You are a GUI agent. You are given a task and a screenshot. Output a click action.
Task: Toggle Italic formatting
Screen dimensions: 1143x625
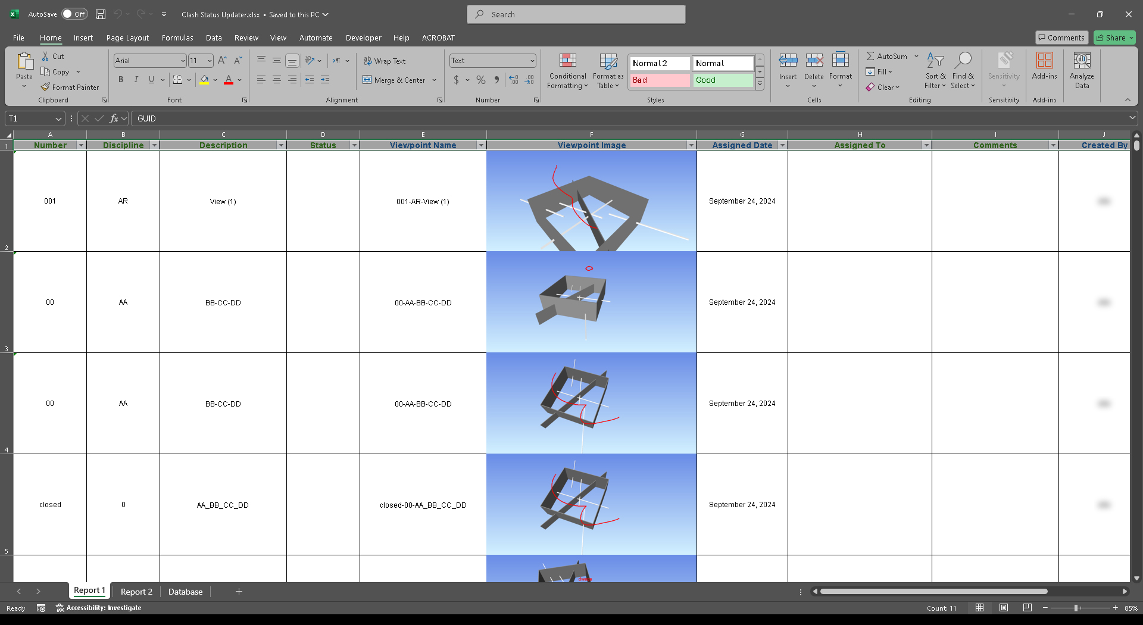136,80
